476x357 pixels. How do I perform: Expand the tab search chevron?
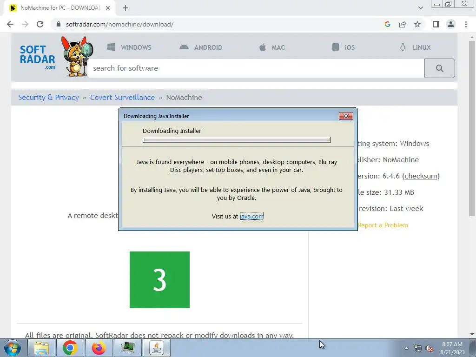(x=420, y=8)
